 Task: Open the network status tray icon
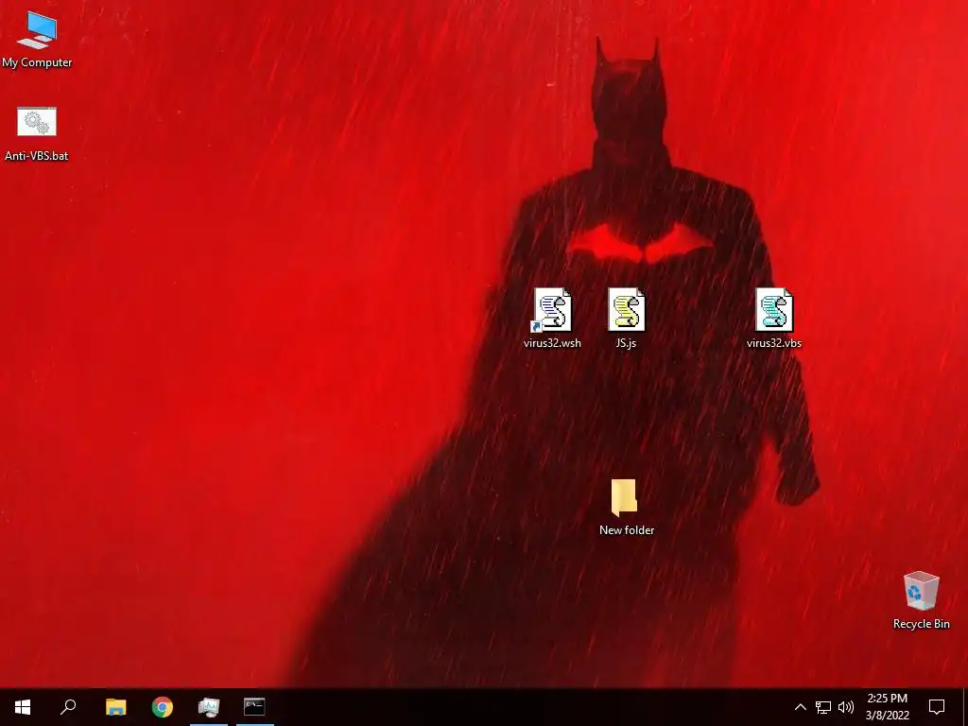823,707
